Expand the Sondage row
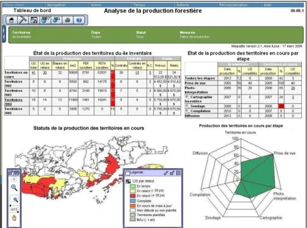Viewport: 307px width, 228px height. click(186, 106)
